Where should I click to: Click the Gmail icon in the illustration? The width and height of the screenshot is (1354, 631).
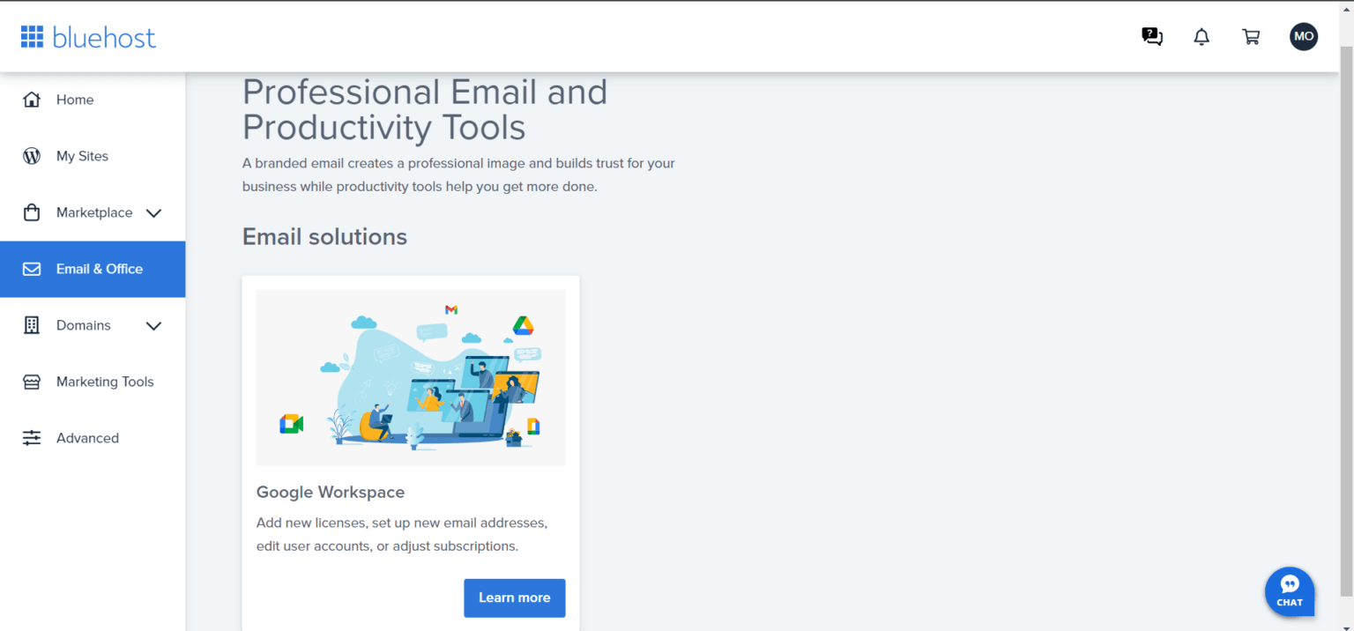point(451,309)
